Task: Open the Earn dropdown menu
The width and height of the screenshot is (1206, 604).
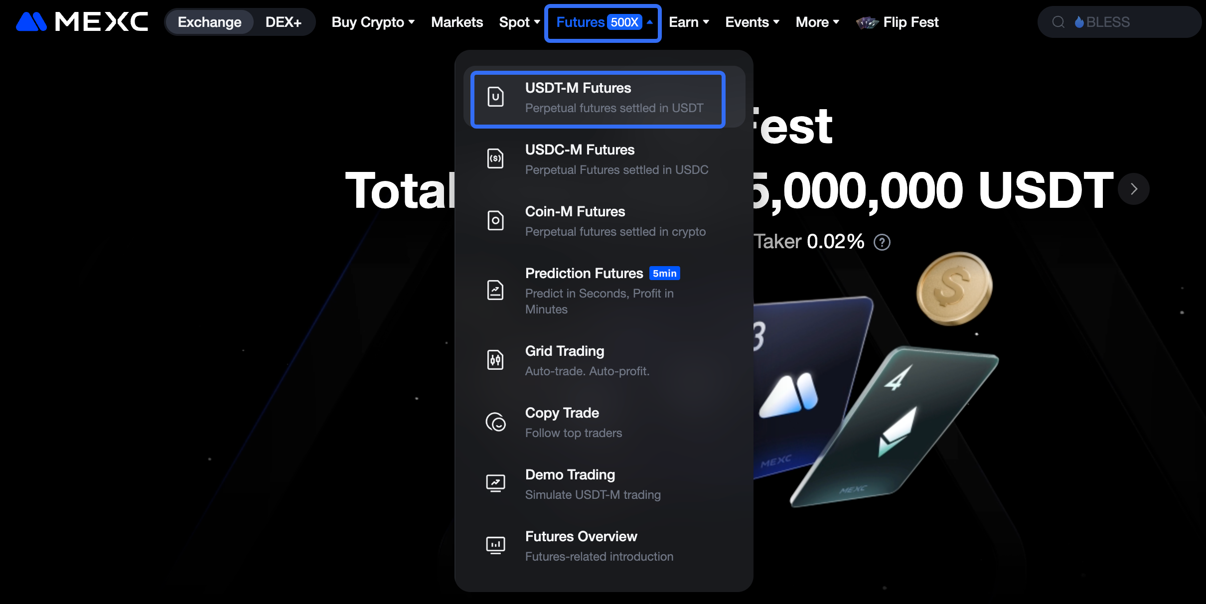Action: (x=689, y=22)
